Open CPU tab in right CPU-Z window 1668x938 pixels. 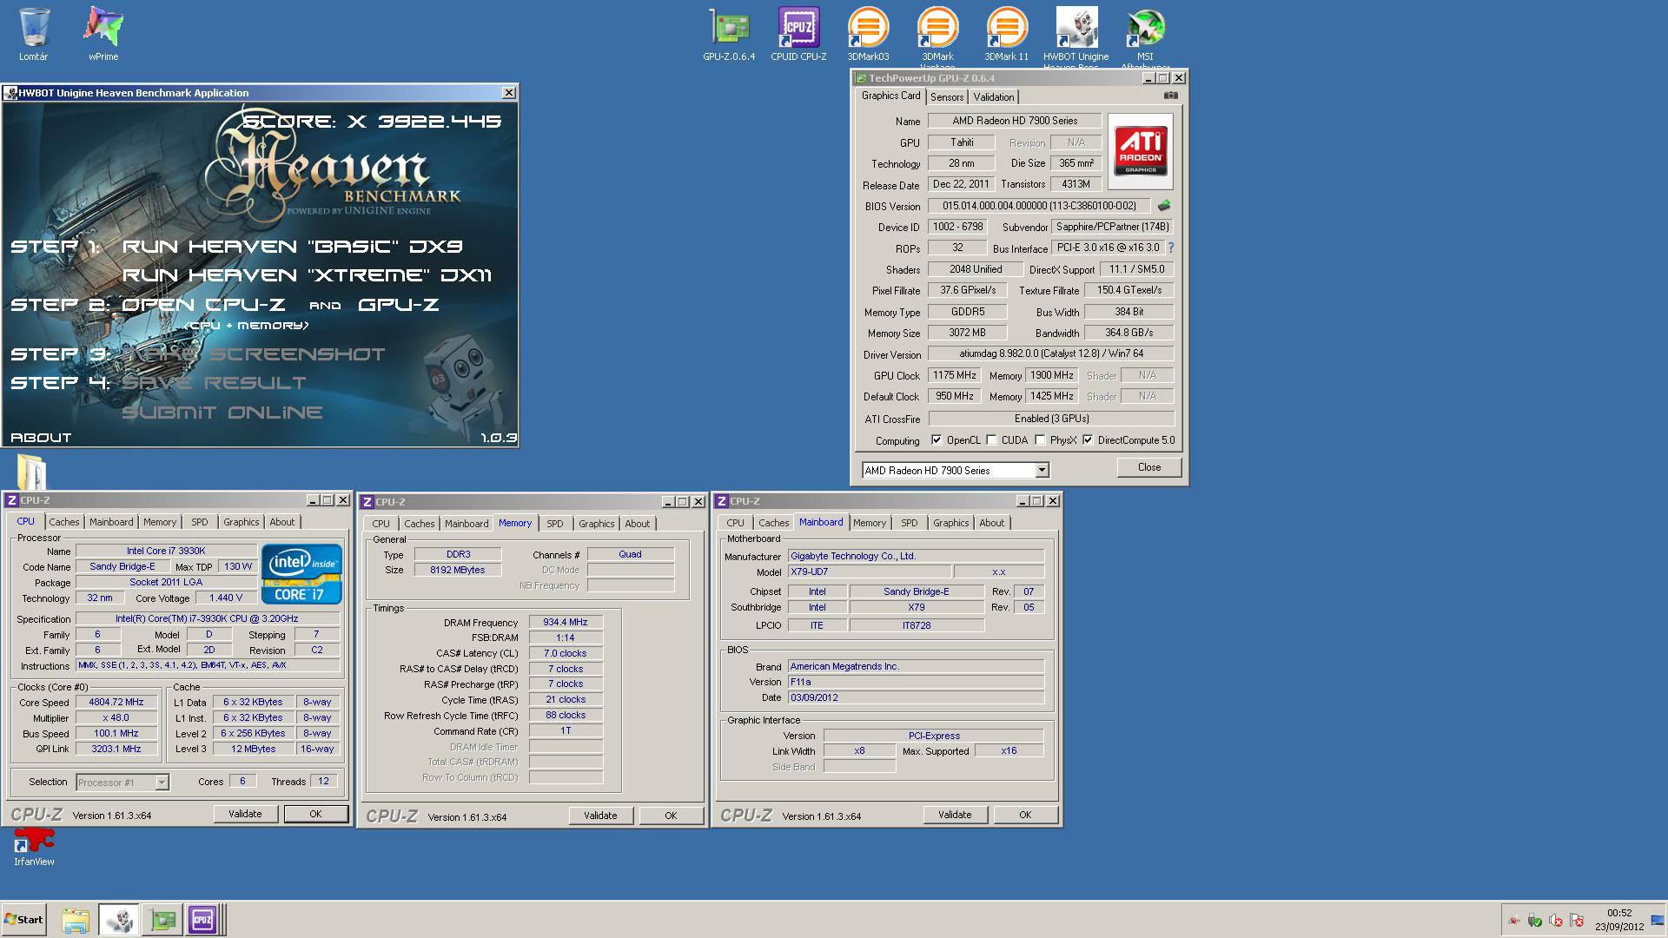[735, 523]
